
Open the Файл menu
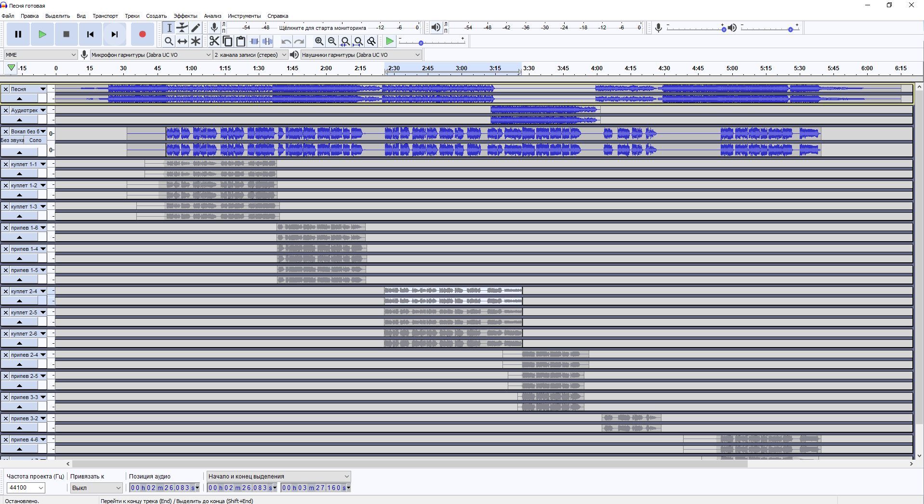tap(8, 16)
